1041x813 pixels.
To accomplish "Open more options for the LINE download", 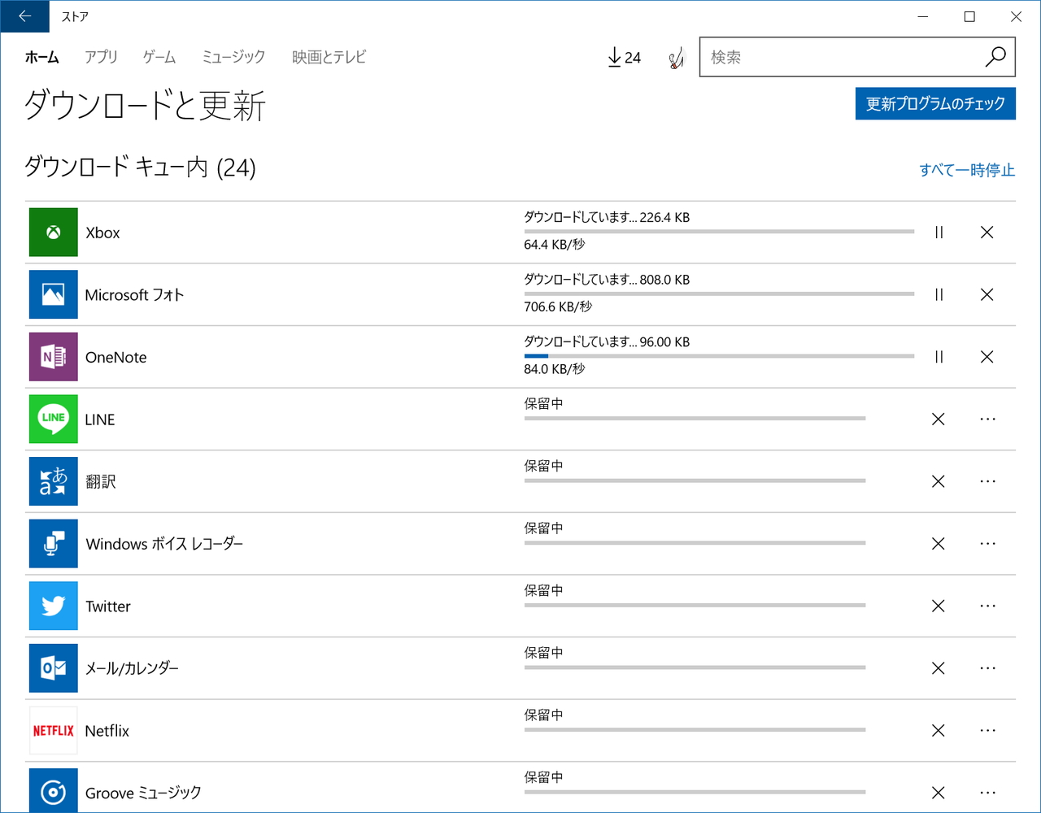I will 987,419.
